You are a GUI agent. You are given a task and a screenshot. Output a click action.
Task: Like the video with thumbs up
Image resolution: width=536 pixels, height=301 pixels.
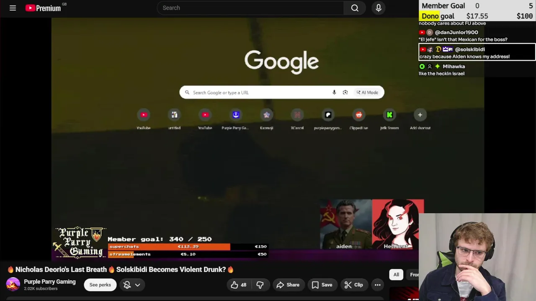pyautogui.click(x=239, y=285)
